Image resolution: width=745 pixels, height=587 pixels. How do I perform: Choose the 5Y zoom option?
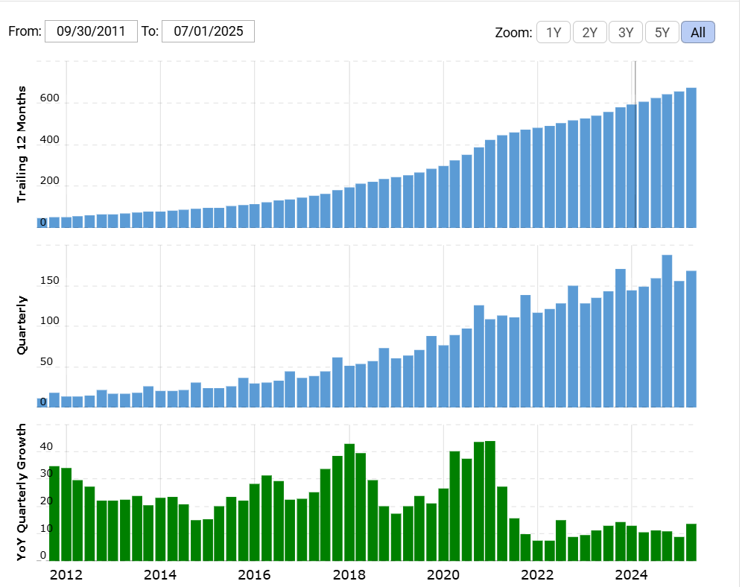coord(662,32)
